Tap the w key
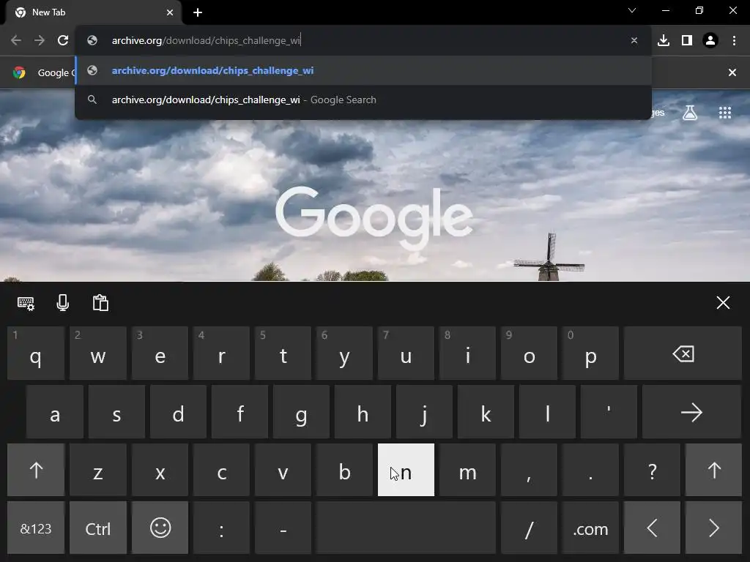 tap(98, 353)
